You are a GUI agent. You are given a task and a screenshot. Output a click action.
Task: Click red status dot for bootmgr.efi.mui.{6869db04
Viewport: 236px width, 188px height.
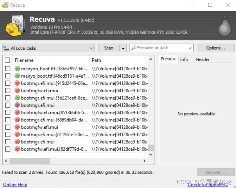click(17, 120)
